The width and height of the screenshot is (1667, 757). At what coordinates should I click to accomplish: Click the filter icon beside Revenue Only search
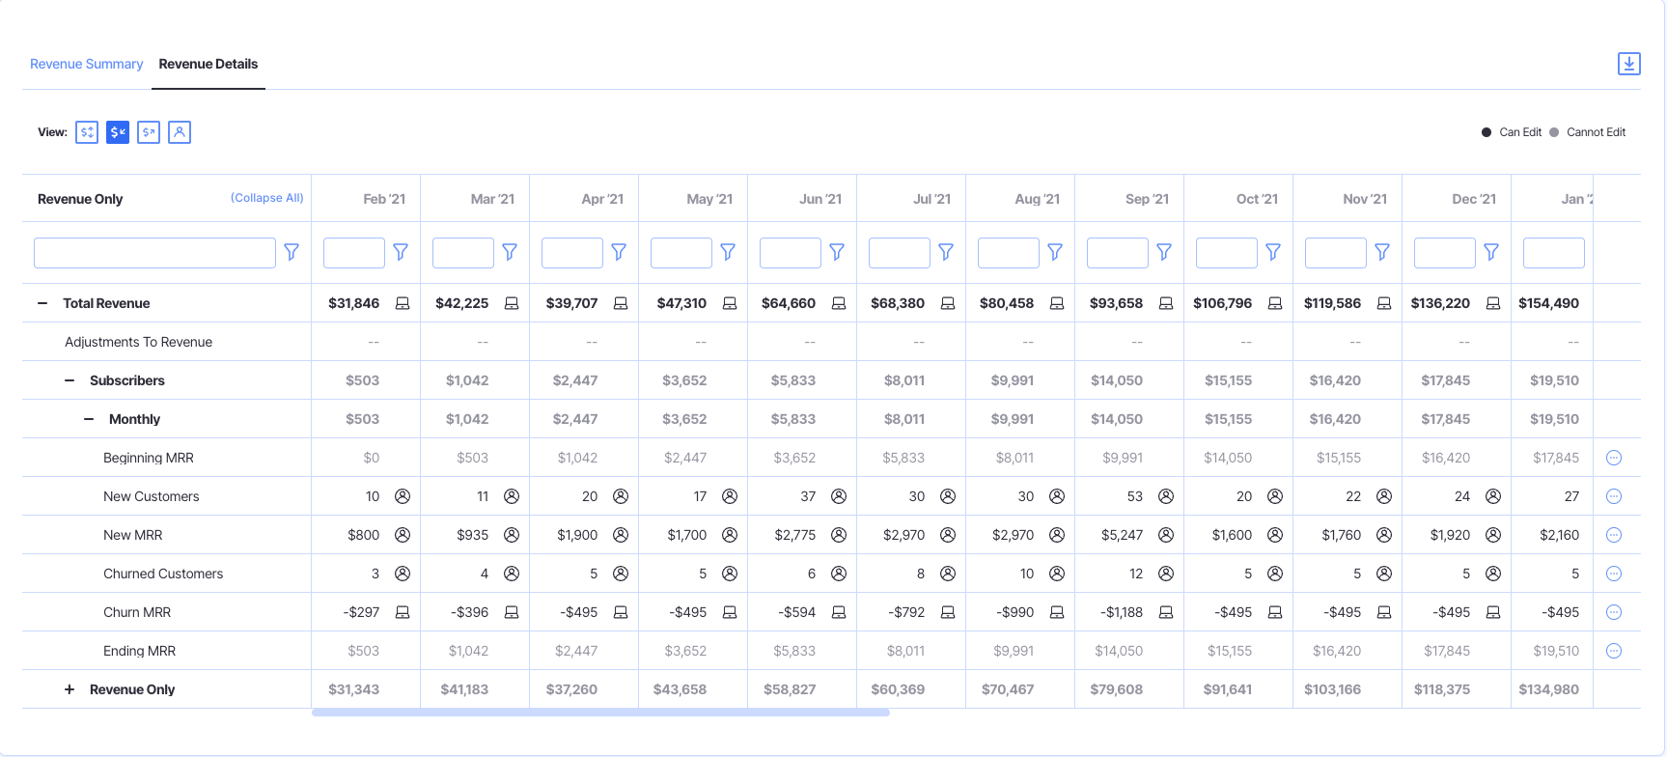click(x=292, y=252)
